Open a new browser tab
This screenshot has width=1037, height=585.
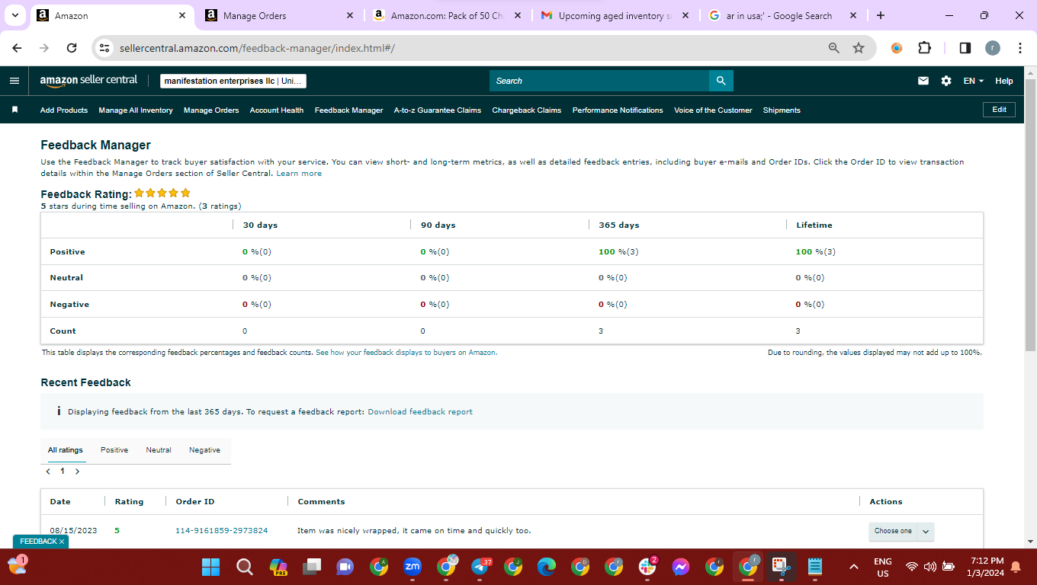click(881, 15)
